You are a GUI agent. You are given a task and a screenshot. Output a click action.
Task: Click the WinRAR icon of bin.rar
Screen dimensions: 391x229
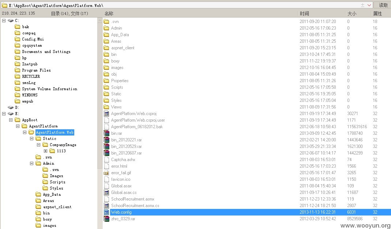(106, 133)
